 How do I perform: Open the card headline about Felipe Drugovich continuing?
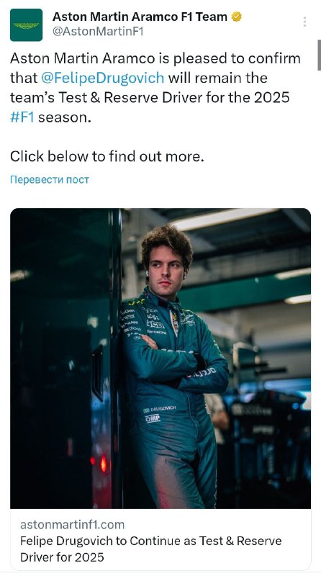pyautogui.click(x=151, y=549)
